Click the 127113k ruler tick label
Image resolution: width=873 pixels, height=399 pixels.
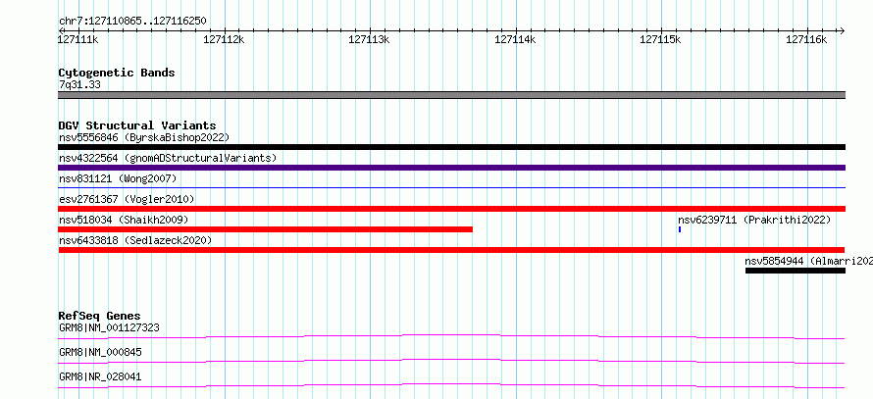pos(369,39)
